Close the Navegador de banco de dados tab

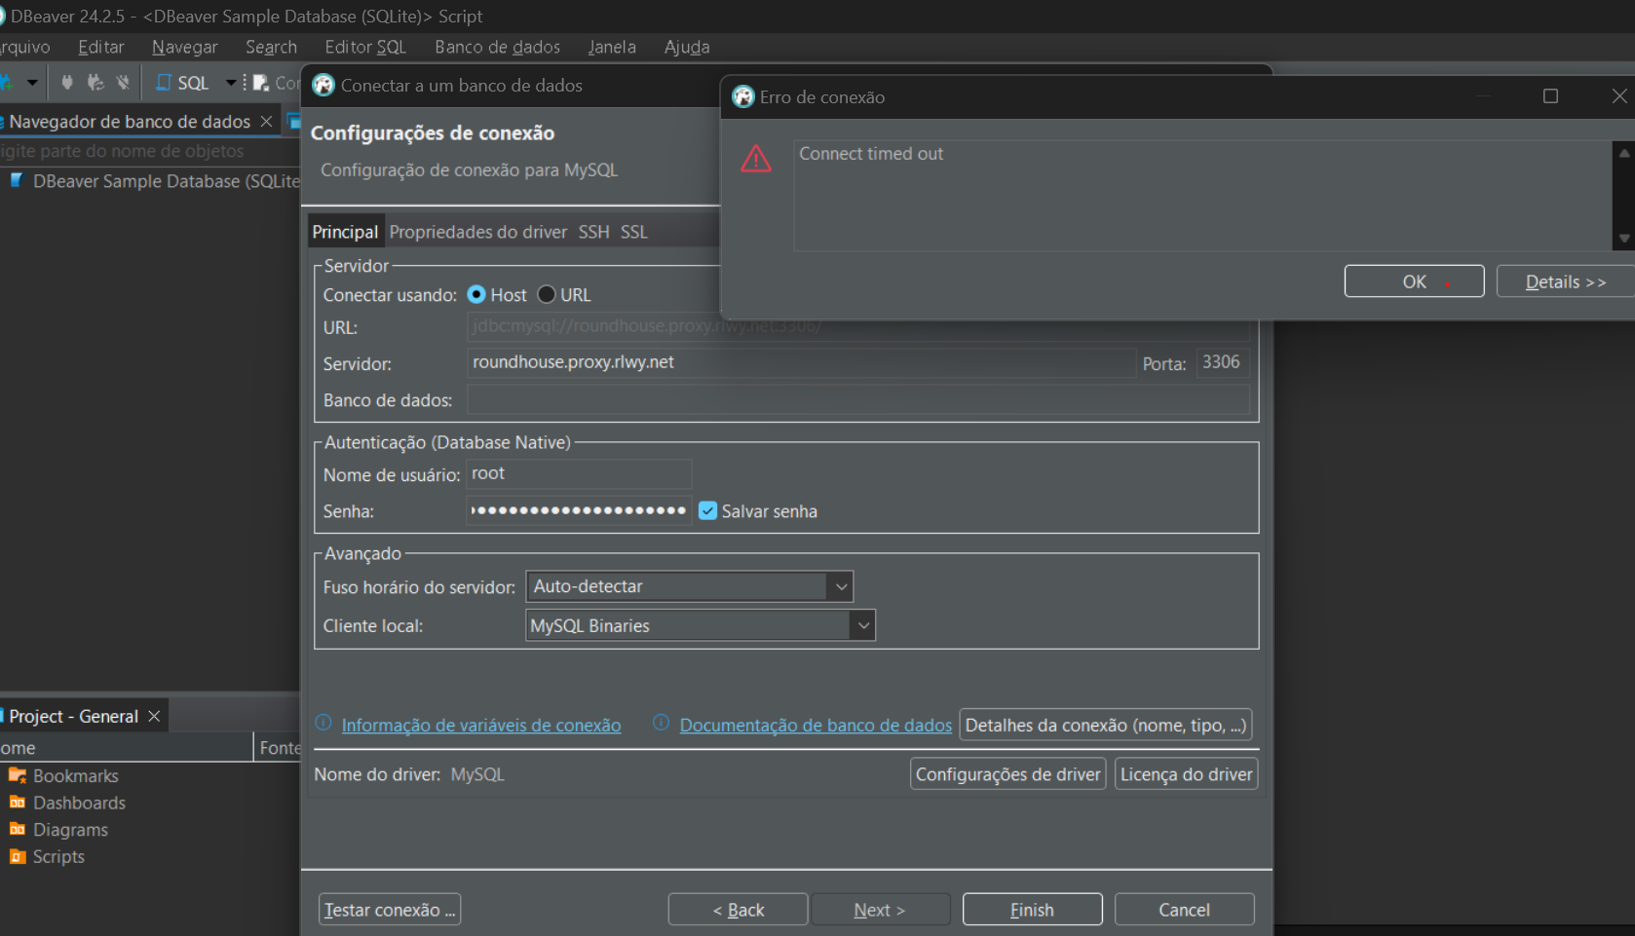pos(266,121)
